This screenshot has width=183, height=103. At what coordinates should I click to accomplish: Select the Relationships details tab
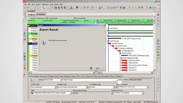tap(53, 76)
